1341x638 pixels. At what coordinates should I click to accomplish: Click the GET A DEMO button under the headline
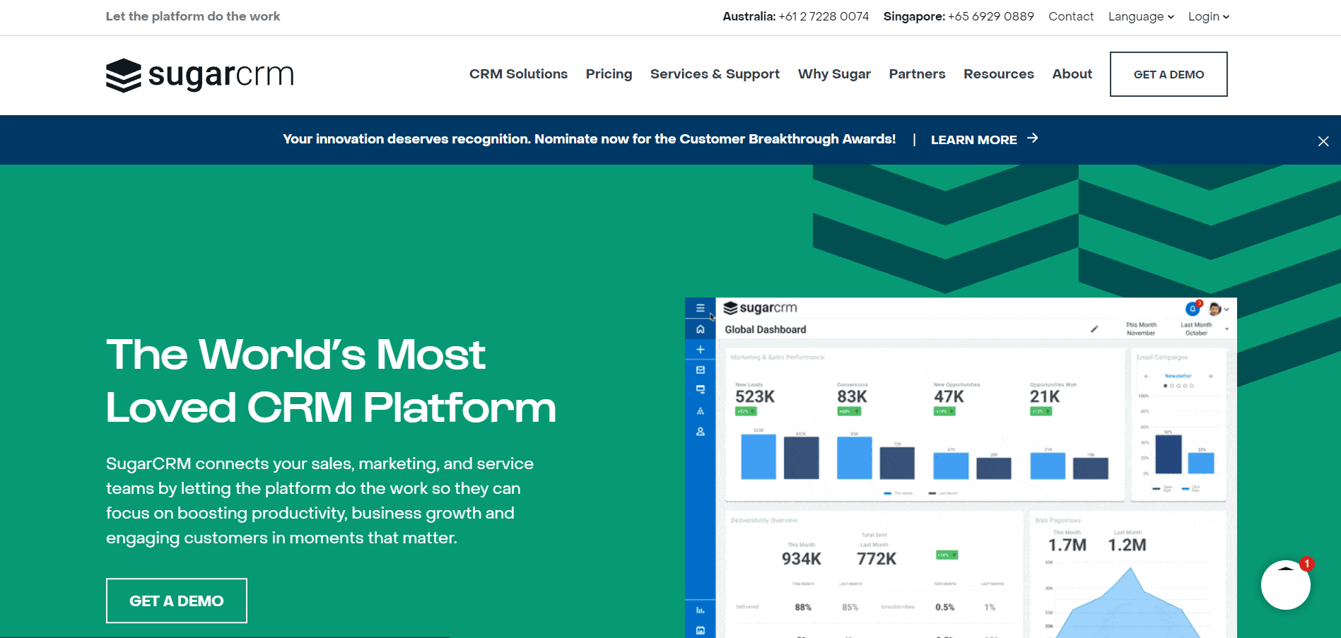click(x=176, y=600)
